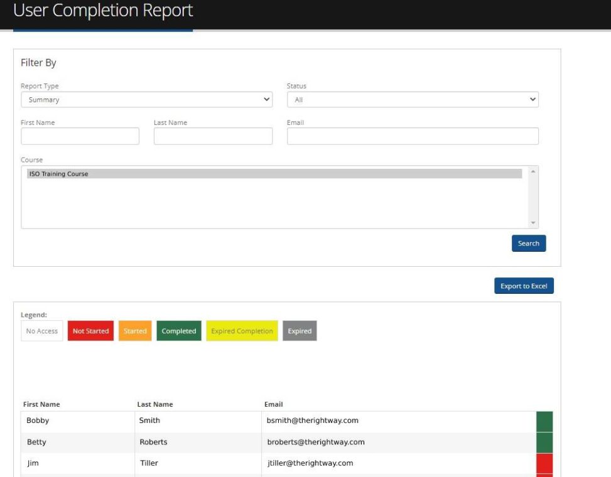Image resolution: width=611 pixels, height=477 pixels.
Task: Click the gray Expired legend swatch
Action: 300,331
